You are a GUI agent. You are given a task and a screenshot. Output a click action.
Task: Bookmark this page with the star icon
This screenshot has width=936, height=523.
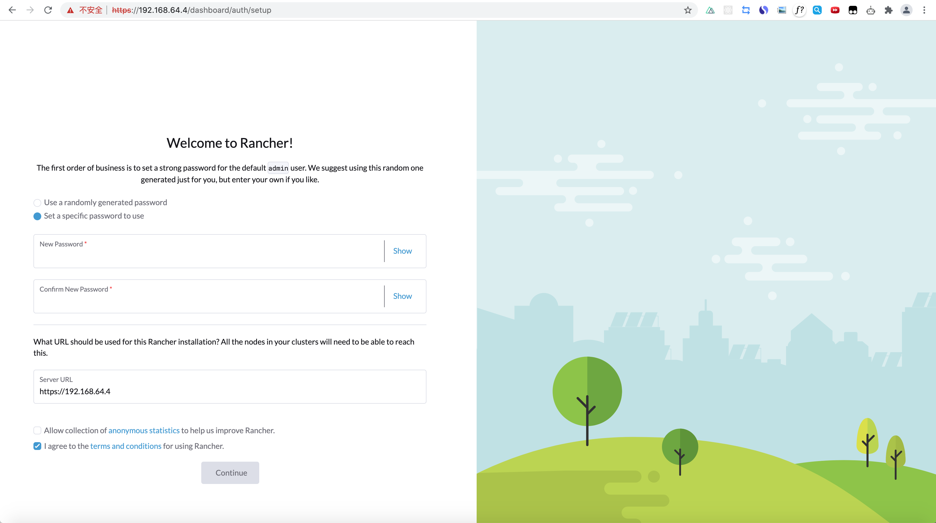pyautogui.click(x=688, y=10)
